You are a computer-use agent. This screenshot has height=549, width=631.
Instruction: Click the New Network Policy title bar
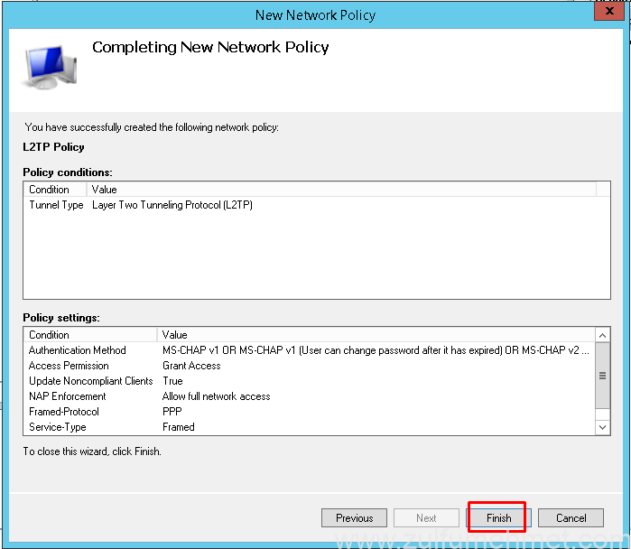point(315,14)
